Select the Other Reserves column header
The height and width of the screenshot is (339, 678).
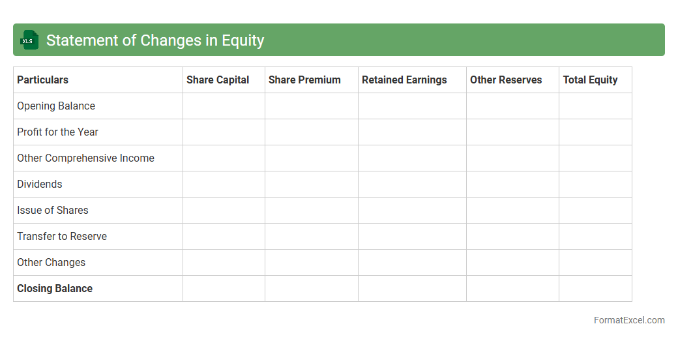[x=506, y=80]
